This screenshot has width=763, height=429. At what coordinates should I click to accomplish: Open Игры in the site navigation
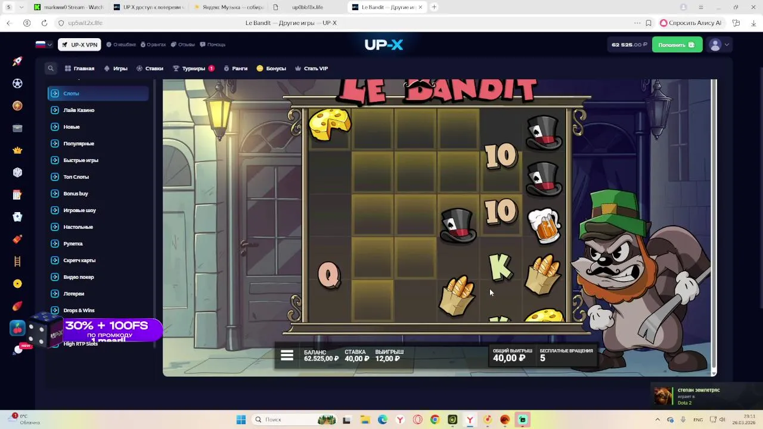point(116,69)
